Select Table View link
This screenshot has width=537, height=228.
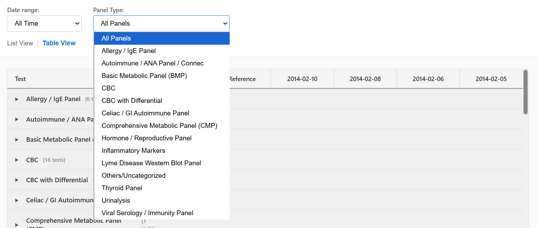pyautogui.click(x=59, y=43)
